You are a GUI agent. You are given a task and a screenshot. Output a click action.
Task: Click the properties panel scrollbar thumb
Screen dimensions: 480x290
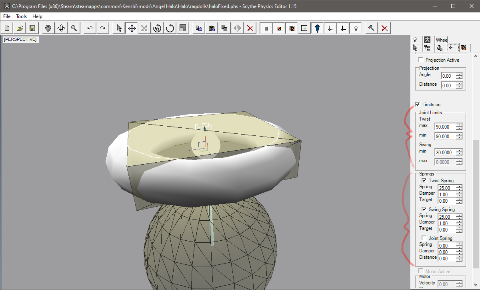click(476, 204)
